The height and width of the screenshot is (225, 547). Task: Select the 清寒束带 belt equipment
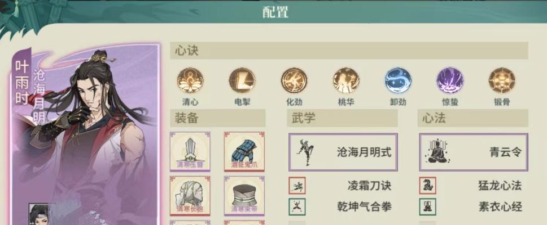click(x=244, y=196)
